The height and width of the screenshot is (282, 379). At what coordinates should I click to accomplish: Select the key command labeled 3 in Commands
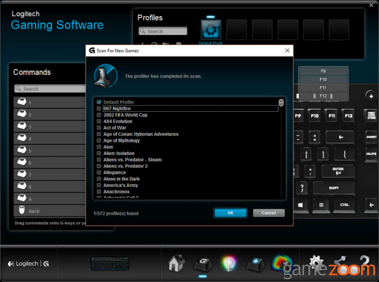pos(50,126)
